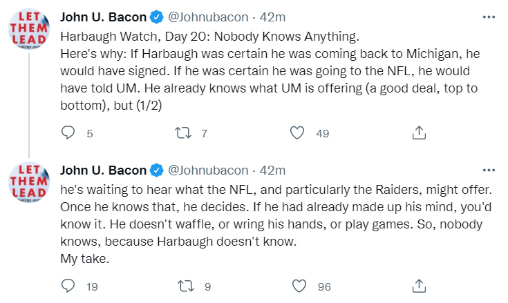Open John U. Bacon's profile from first tweet name
Screen dimensions: 508x303
pyautogui.click(x=104, y=17)
